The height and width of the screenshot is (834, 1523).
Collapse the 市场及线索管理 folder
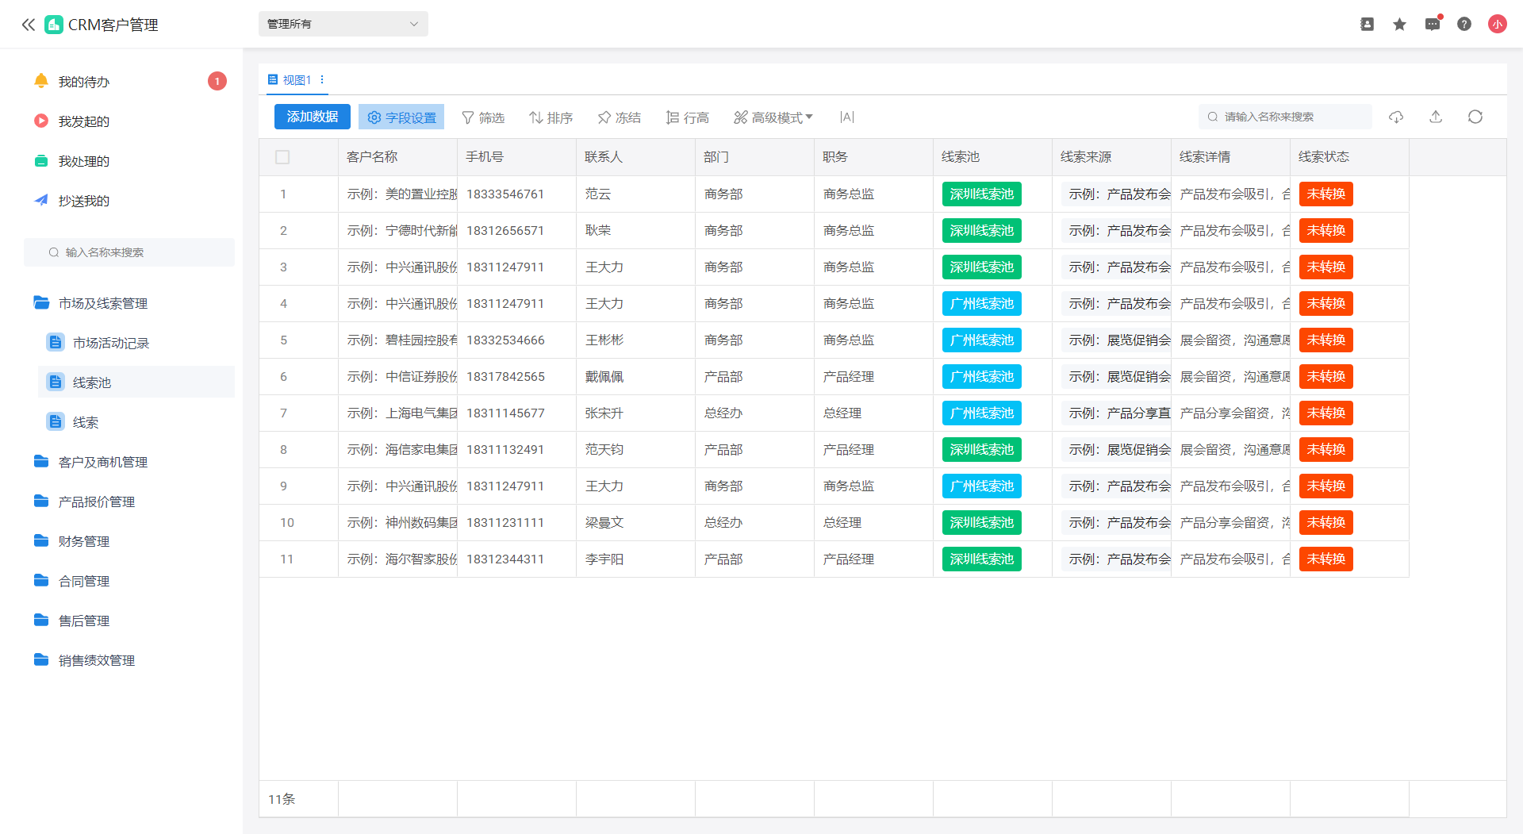click(102, 303)
